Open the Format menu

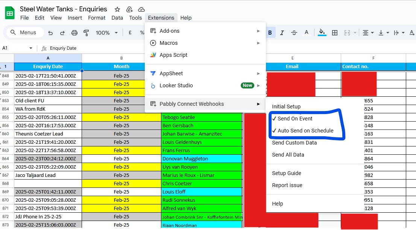click(97, 18)
